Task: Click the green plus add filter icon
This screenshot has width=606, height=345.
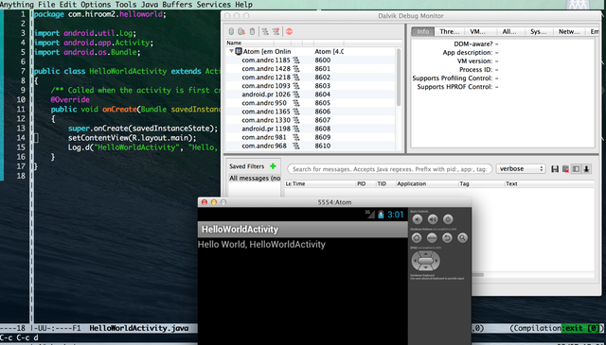Action: (x=273, y=166)
